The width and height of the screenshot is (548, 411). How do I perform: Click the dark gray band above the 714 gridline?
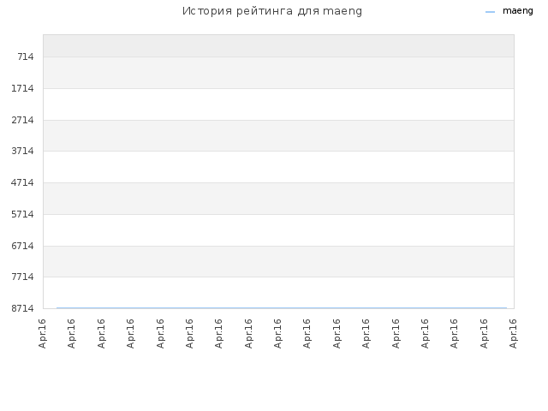click(x=278, y=45)
